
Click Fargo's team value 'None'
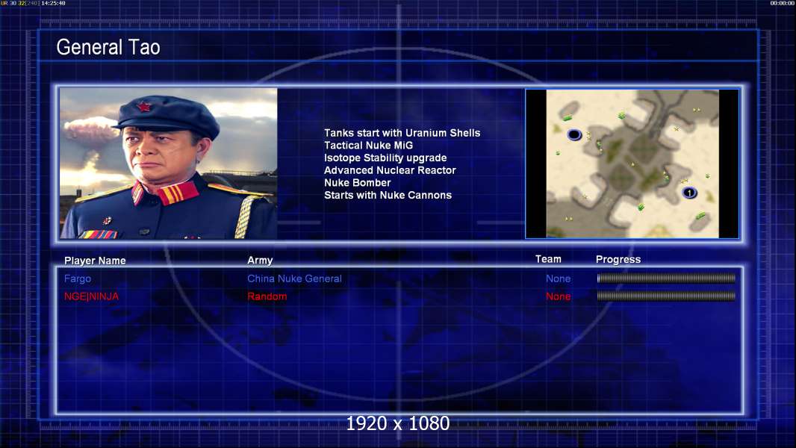pos(558,279)
